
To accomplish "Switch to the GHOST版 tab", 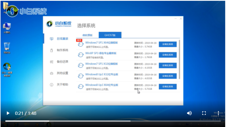I will [x=110, y=35].
